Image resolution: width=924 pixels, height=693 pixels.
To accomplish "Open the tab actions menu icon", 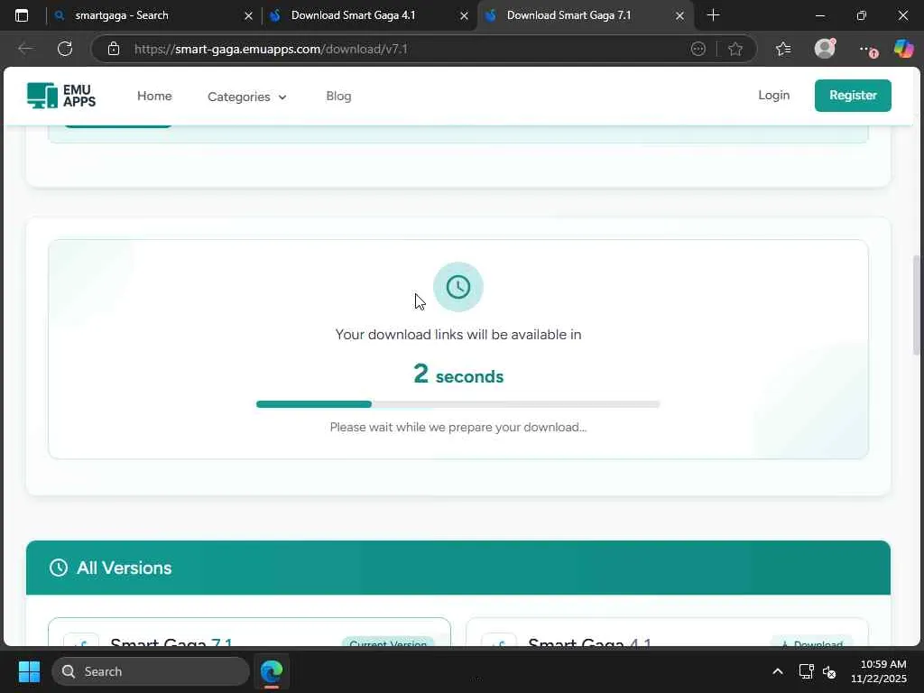I will pos(22,15).
